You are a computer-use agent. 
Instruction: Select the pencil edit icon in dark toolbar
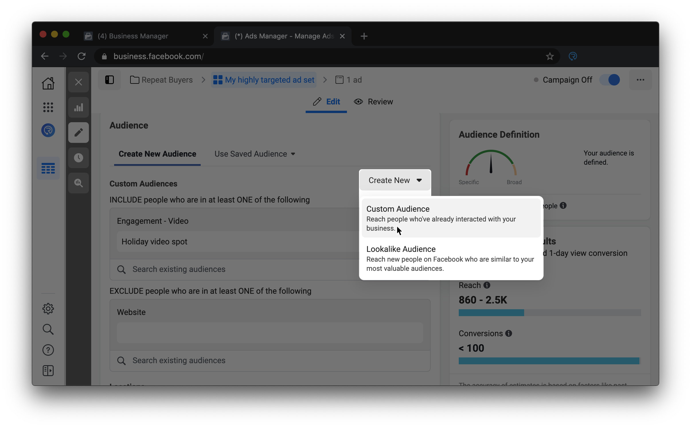pyautogui.click(x=79, y=133)
